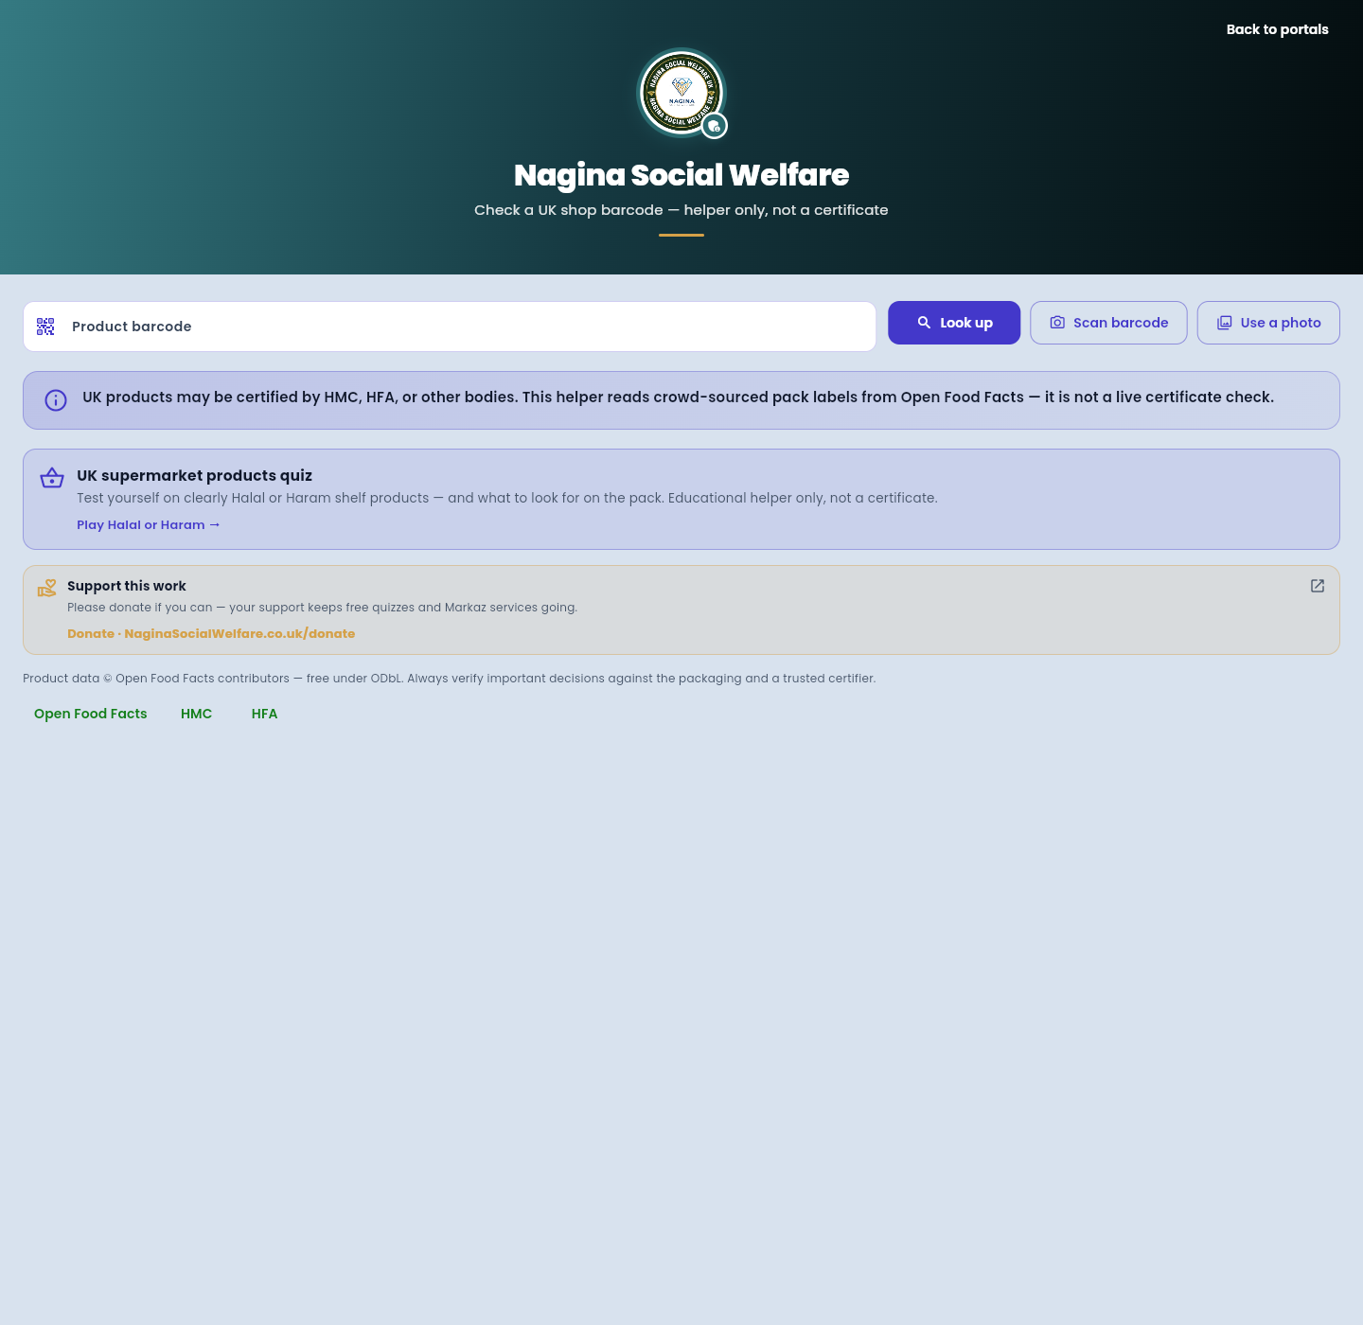Open the external link icon on support card
The width and height of the screenshot is (1363, 1325).
click(1318, 586)
